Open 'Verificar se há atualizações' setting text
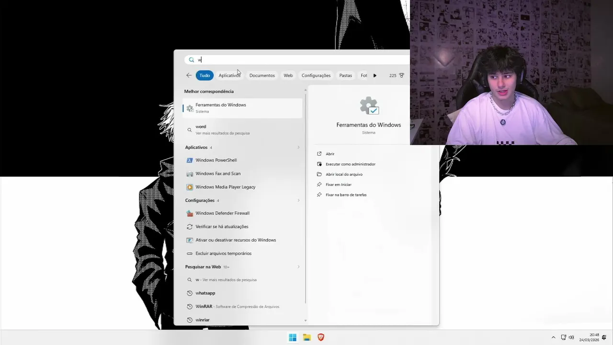Screen dimensions: 613x345 (x=222, y=227)
